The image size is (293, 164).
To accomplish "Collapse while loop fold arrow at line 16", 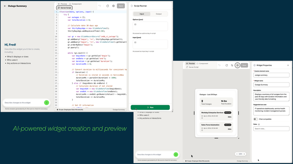I will click(x=58, y=53).
